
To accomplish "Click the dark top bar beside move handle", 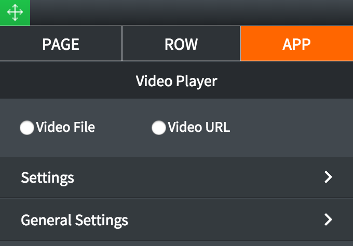I will 192,12.
